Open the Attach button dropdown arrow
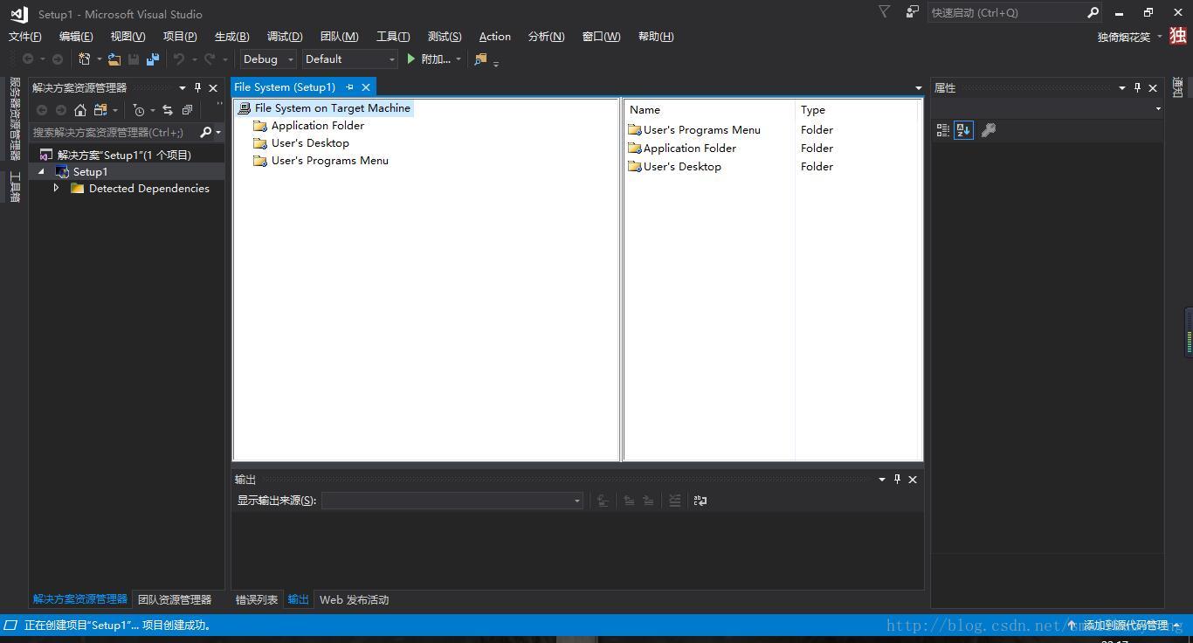This screenshot has height=643, width=1193. point(459,59)
